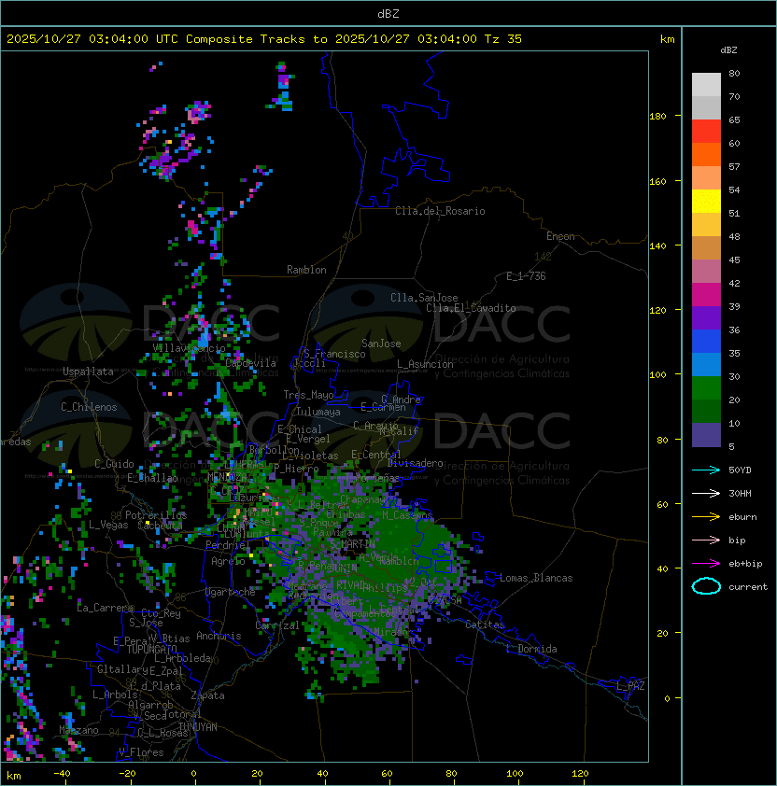Image resolution: width=777 pixels, height=786 pixels.
Task: Click the 30HM legend label
Action: (x=740, y=493)
